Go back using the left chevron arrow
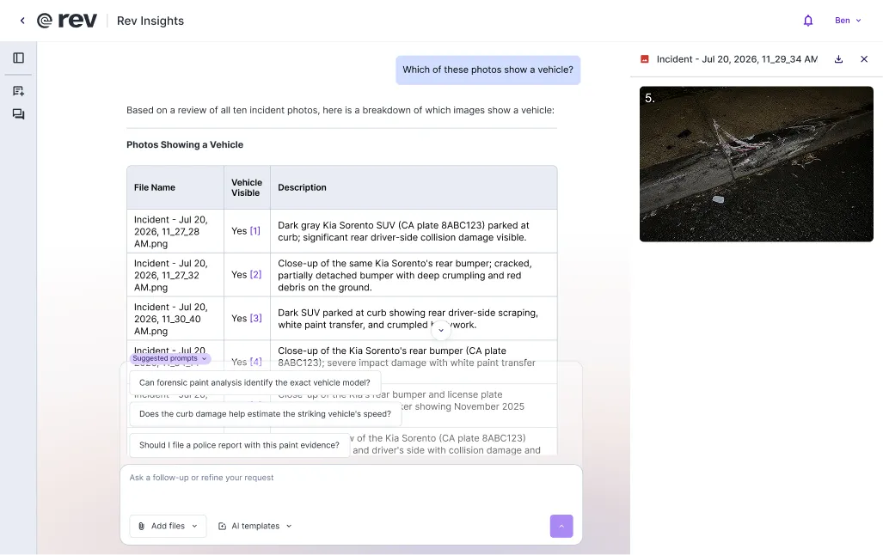The width and height of the screenshot is (883, 555). click(x=22, y=21)
